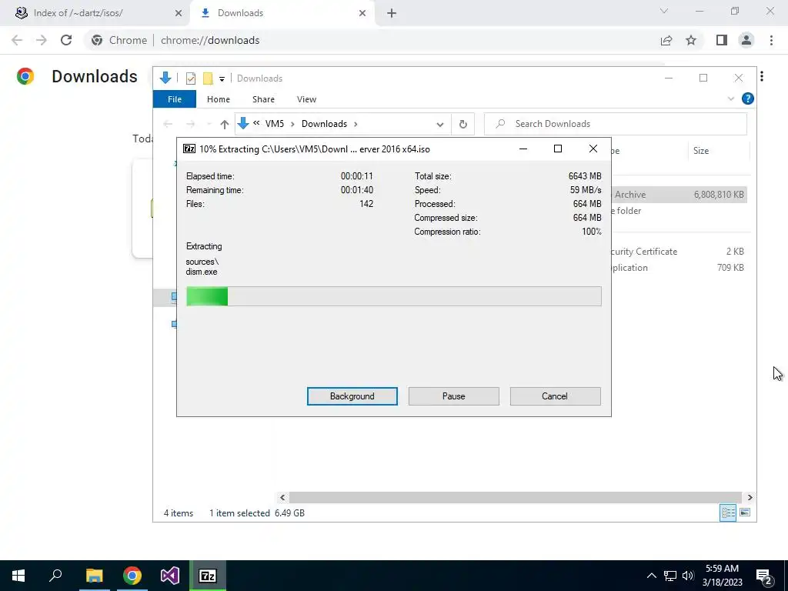The width and height of the screenshot is (788, 591).
Task: Expand the address bar history dropdown
Action: (439, 124)
